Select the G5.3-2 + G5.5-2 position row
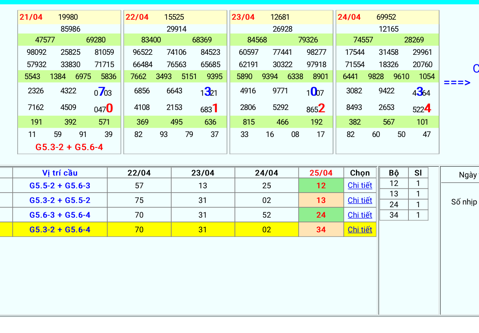The image size is (479, 333). (x=60, y=200)
